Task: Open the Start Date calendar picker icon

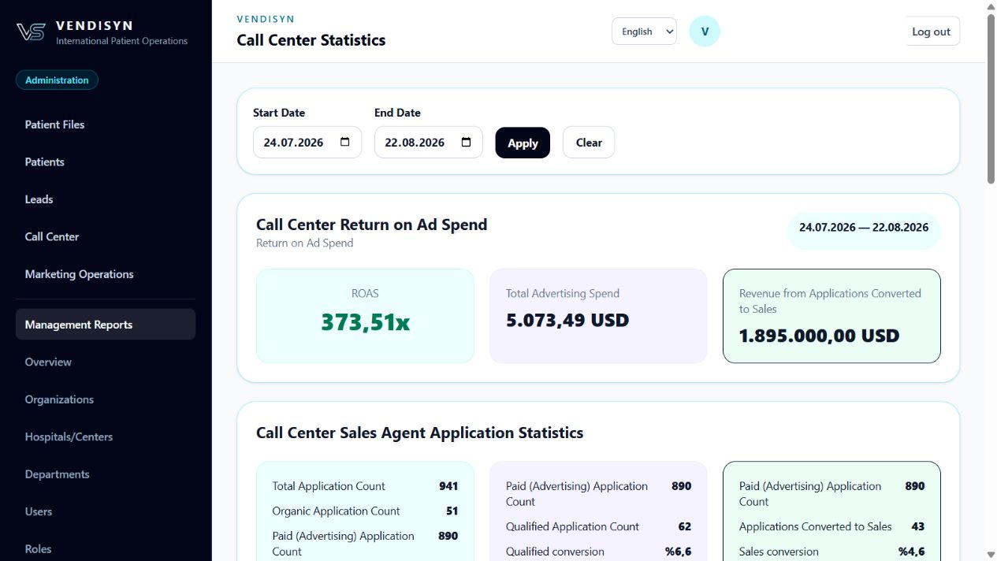Action: pyautogui.click(x=345, y=143)
